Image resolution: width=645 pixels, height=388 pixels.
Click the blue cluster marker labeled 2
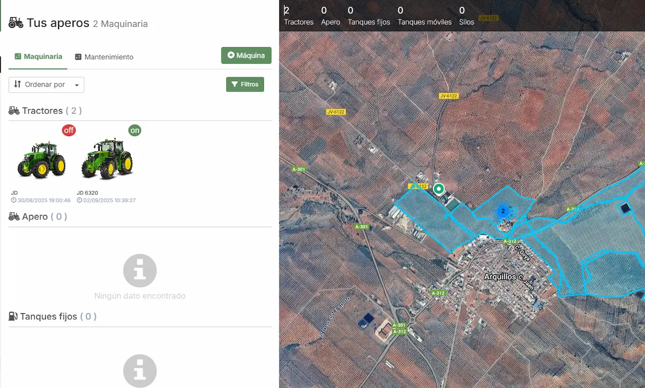[x=503, y=211]
